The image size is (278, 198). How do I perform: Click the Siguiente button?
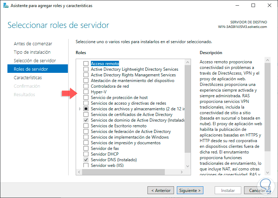(x=190, y=190)
